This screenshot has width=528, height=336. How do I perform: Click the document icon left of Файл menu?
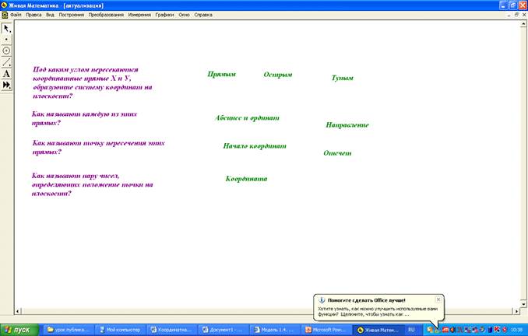(x=5, y=15)
